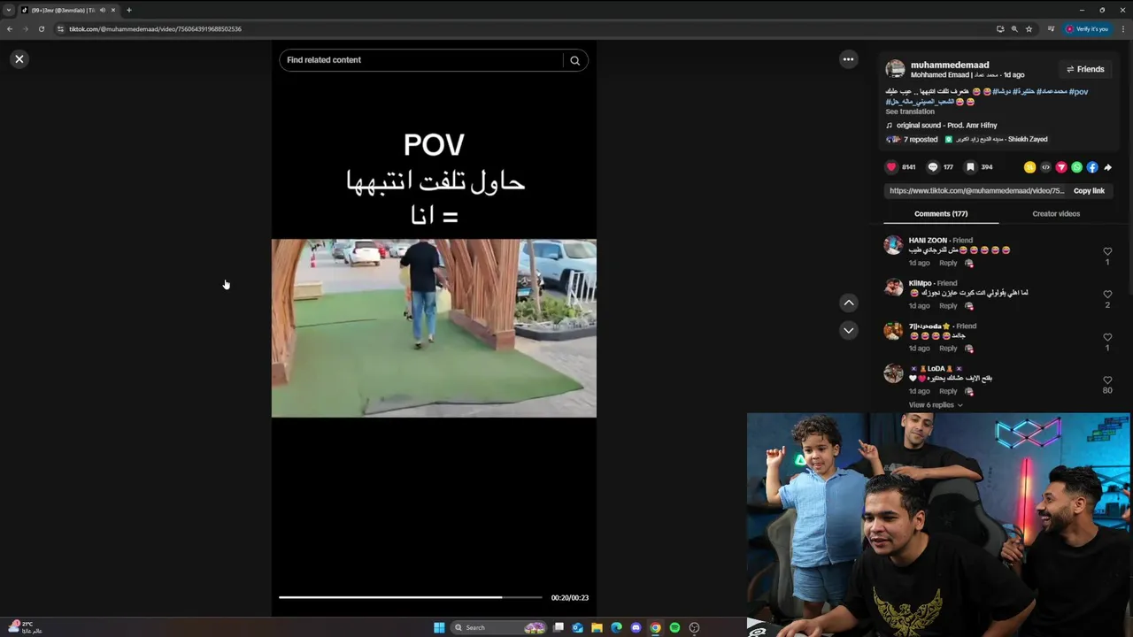
Task: Open Chrome zoom magnifier icon
Action: click(1014, 28)
